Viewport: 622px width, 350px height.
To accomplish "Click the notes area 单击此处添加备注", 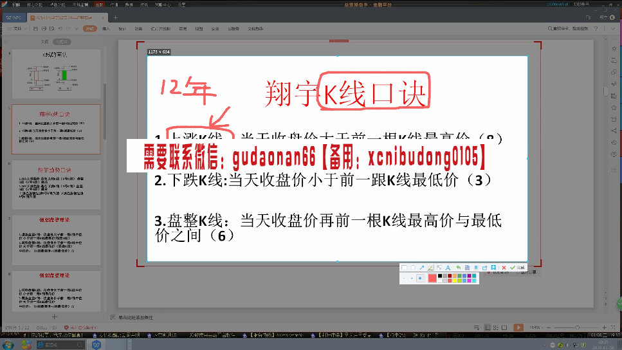I will (x=136, y=317).
